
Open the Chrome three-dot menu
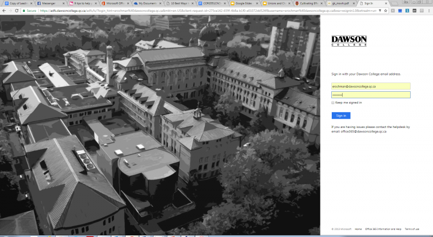(429, 10)
